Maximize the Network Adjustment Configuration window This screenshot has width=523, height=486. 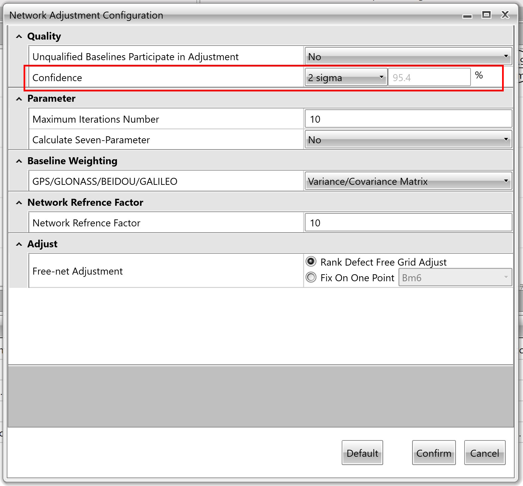pyautogui.click(x=486, y=15)
